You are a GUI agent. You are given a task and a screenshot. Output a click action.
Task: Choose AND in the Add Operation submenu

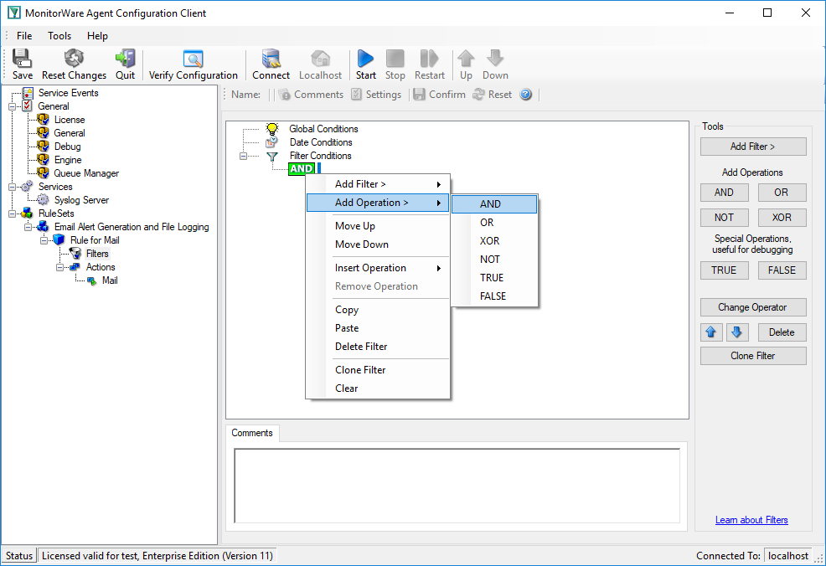(x=494, y=204)
